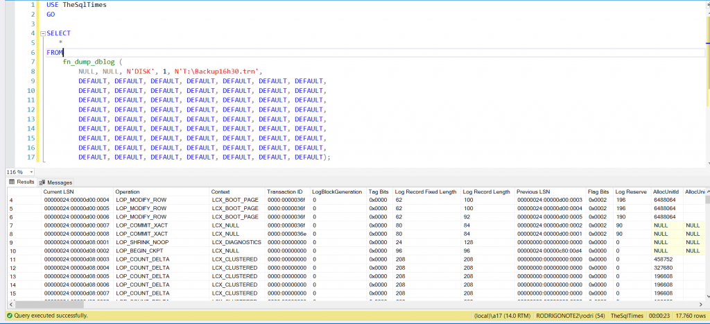710x324 pixels.
Task: Switch to the Messages tab
Action: (55, 182)
